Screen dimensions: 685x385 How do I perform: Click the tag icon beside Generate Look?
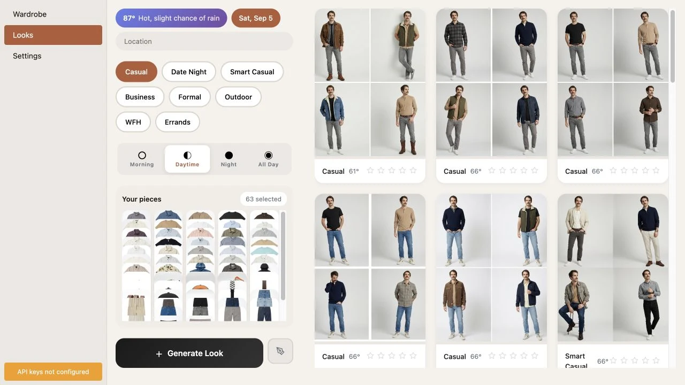click(x=280, y=351)
